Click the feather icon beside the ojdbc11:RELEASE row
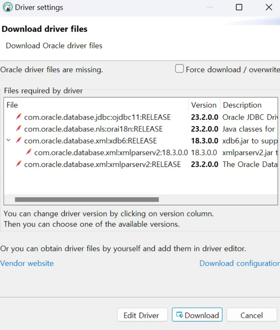This screenshot has width=280, height=330. (18, 117)
